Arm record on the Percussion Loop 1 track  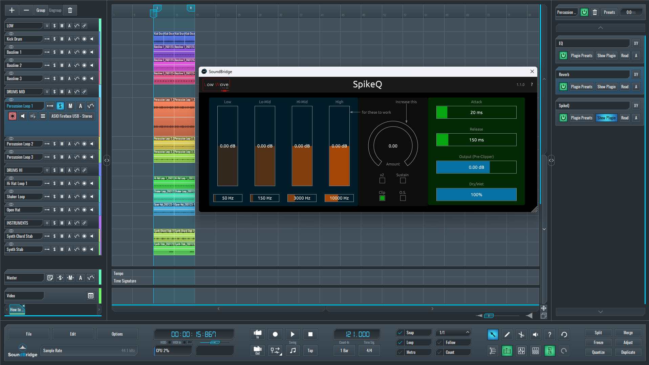point(13,116)
